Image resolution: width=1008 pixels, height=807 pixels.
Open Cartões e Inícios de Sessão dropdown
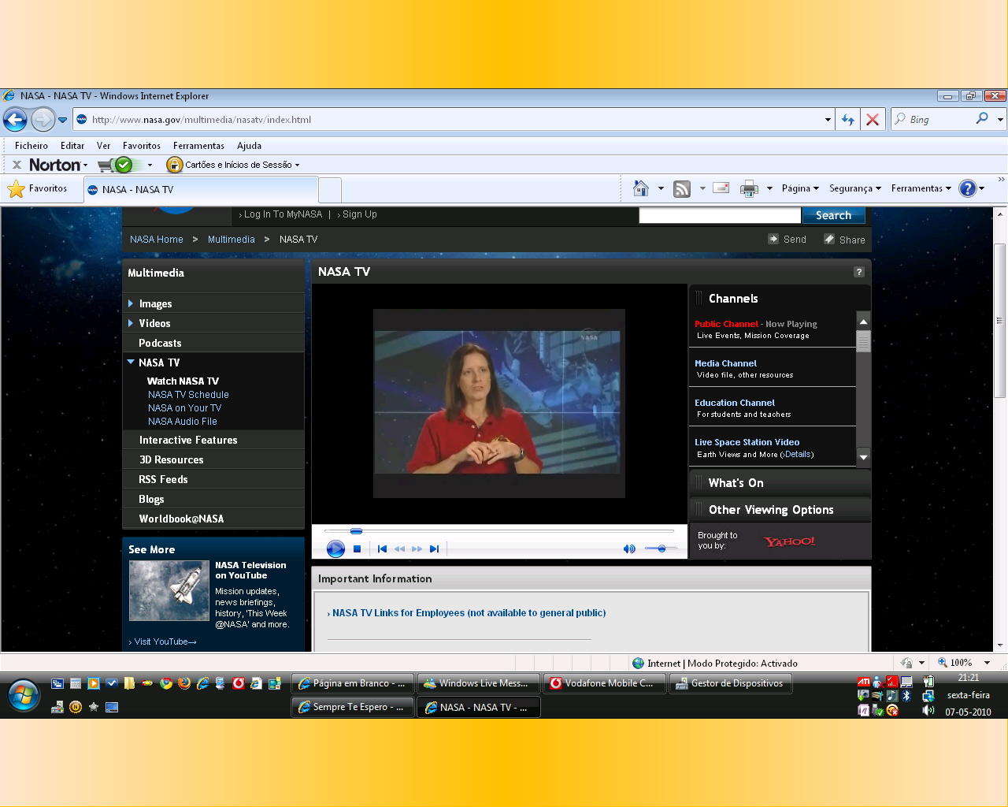click(243, 165)
